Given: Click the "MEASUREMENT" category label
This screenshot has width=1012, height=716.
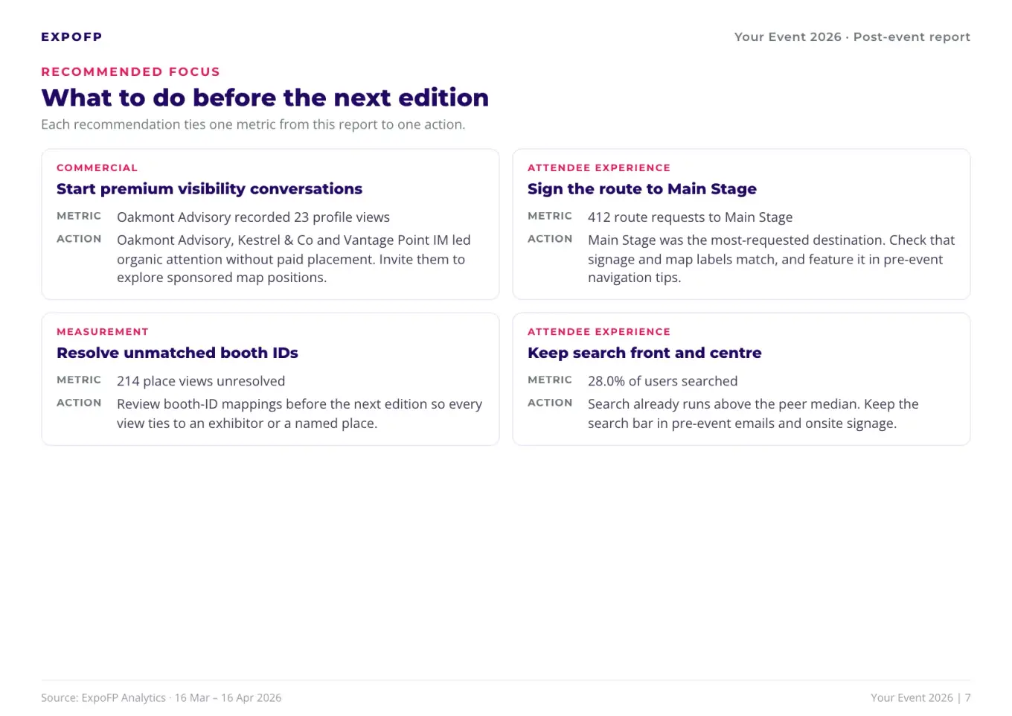Looking at the screenshot, I should [x=103, y=331].
